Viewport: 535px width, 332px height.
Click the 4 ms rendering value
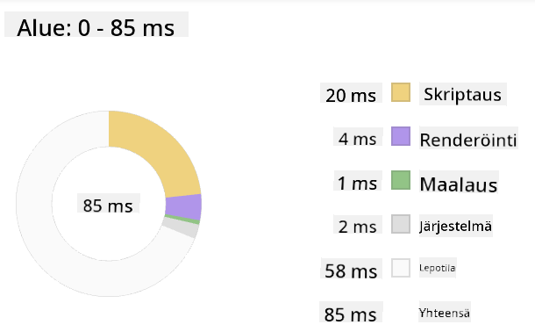[x=358, y=139]
